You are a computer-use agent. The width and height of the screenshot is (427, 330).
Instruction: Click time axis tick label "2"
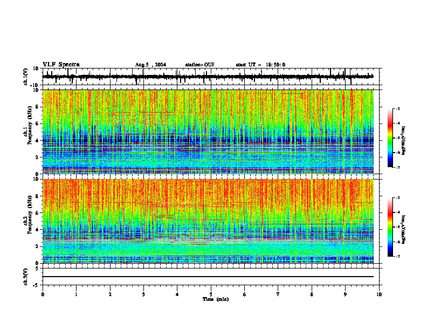110,294
